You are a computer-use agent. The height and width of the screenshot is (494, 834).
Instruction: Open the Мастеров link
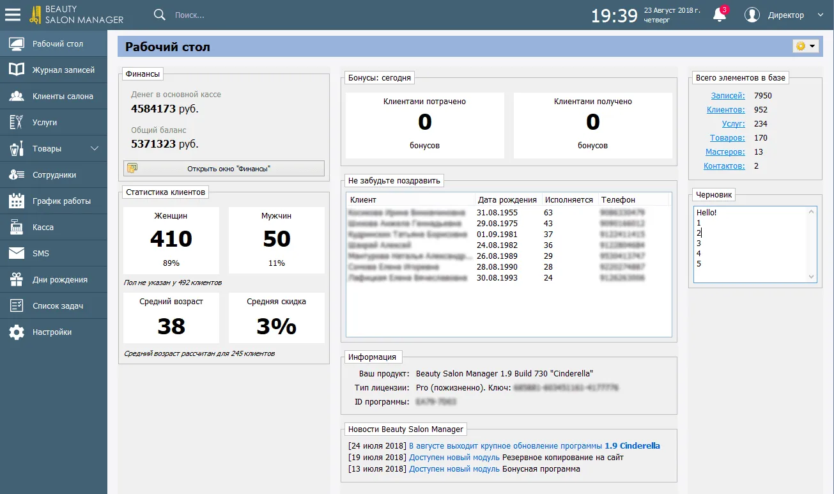[x=725, y=152]
